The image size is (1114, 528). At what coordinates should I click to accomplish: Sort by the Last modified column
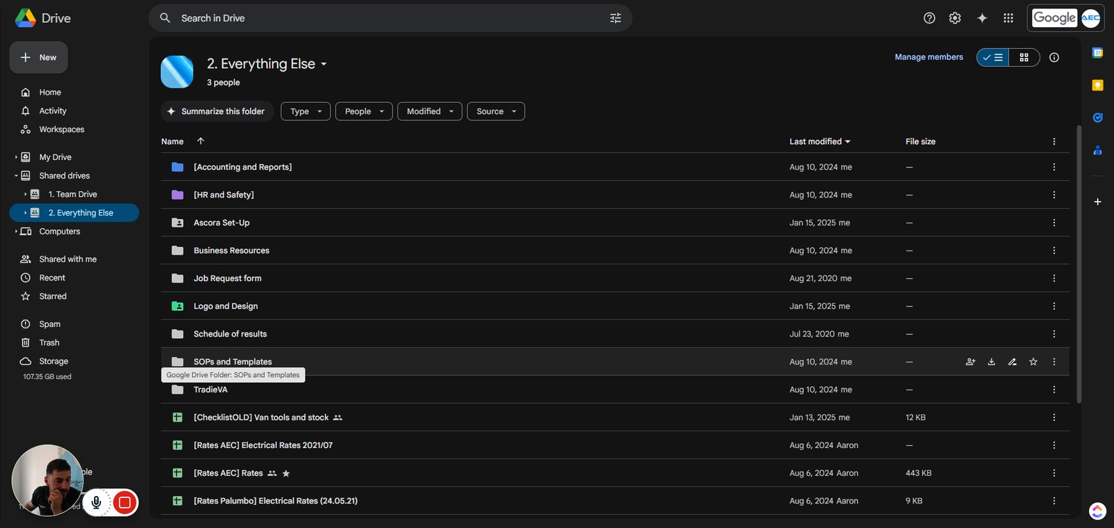819,141
